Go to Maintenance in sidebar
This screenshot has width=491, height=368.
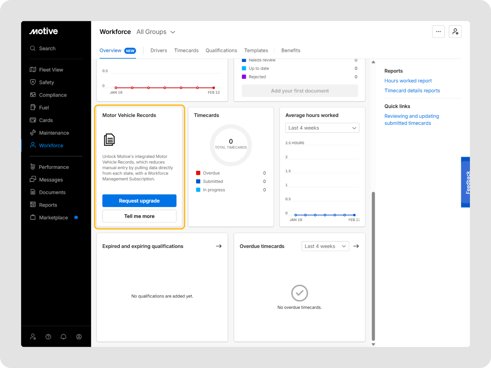[54, 133]
